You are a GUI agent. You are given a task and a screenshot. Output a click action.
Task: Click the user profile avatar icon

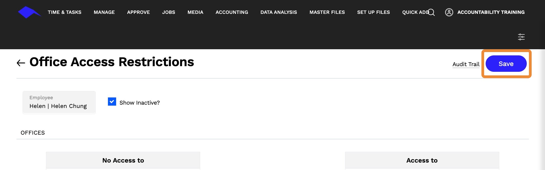point(449,12)
